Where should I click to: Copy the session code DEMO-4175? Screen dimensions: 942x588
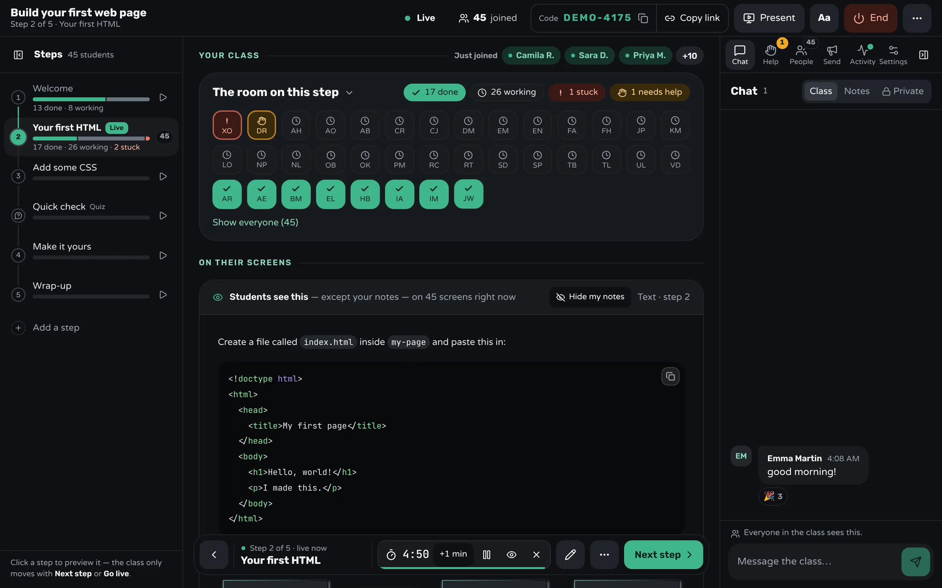click(643, 18)
